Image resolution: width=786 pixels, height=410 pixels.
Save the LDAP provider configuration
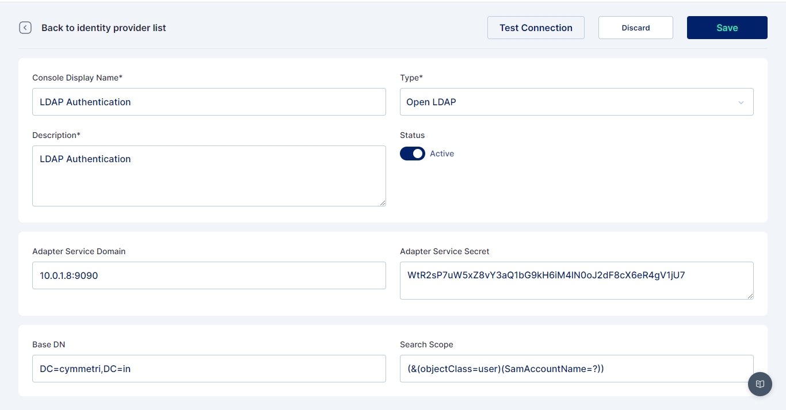pyautogui.click(x=727, y=28)
